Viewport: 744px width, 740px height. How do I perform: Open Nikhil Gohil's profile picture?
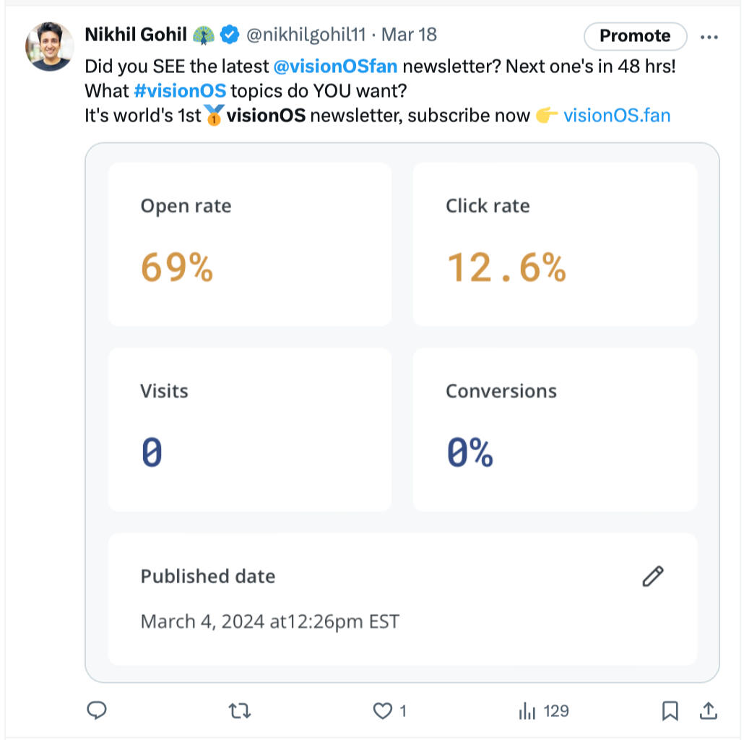[x=49, y=47]
